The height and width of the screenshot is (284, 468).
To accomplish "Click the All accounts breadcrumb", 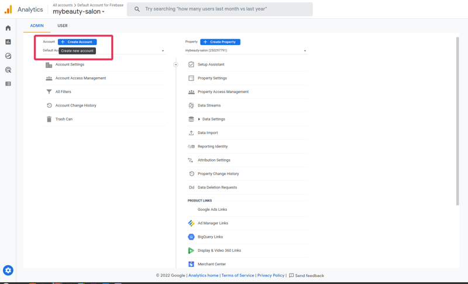I will 63,5.
